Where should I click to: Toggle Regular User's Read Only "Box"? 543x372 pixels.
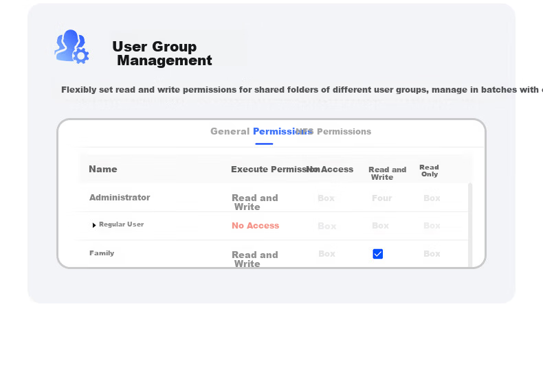click(432, 226)
